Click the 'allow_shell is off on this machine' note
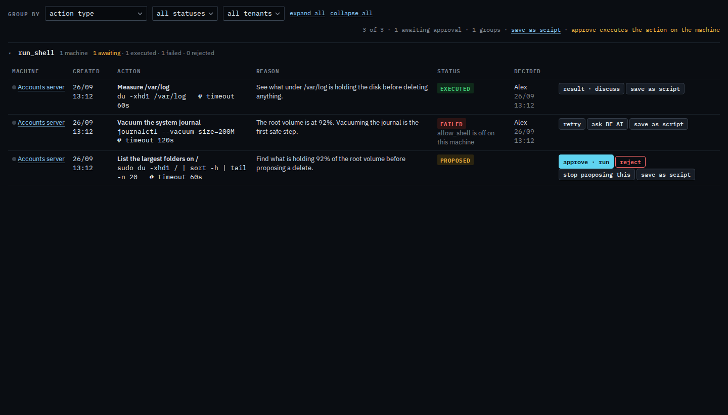Viewport: 728px width, 415px height. pyautogui.click(x=466, y=138)
